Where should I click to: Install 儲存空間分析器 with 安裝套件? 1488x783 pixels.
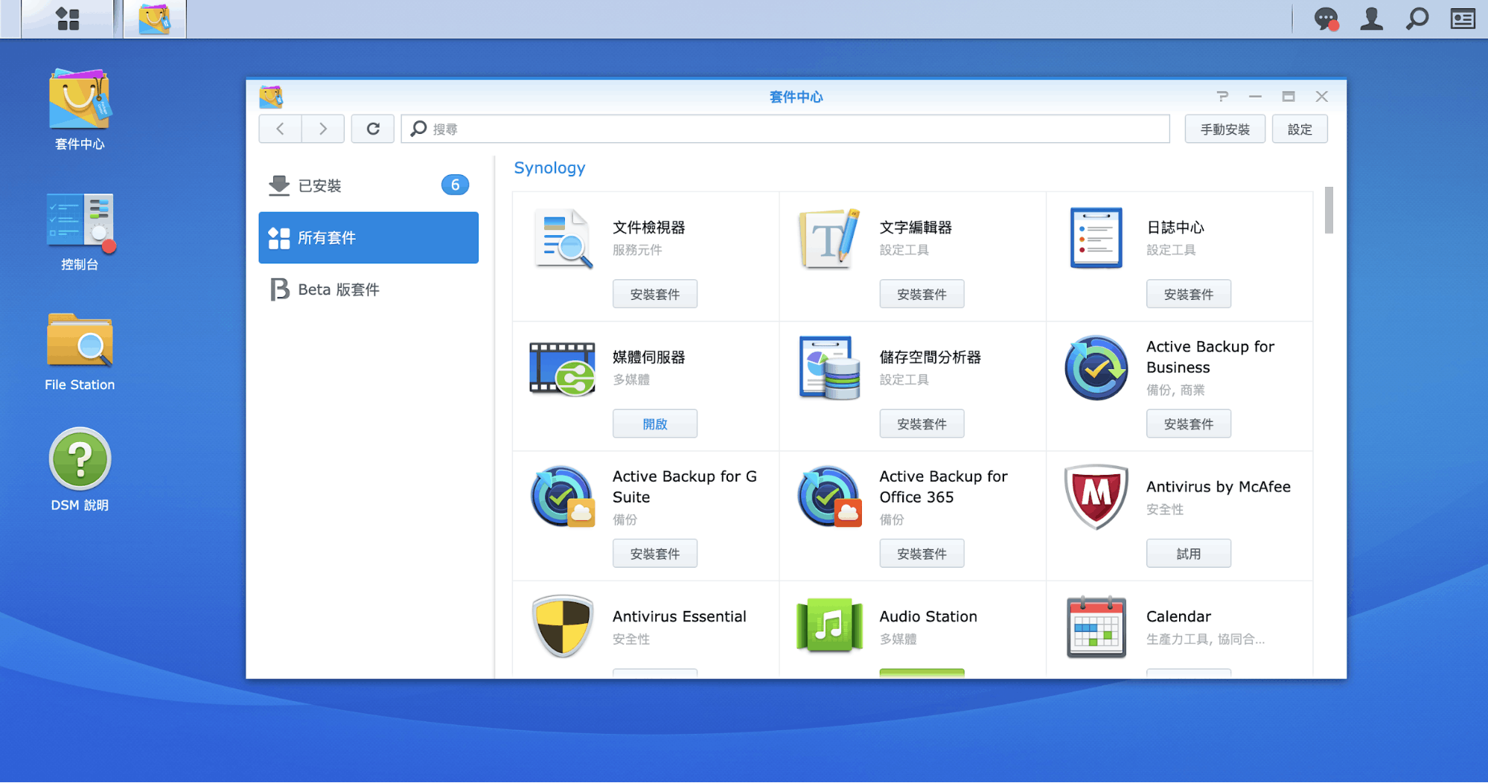pyautogui.click(x=922, y=424)
